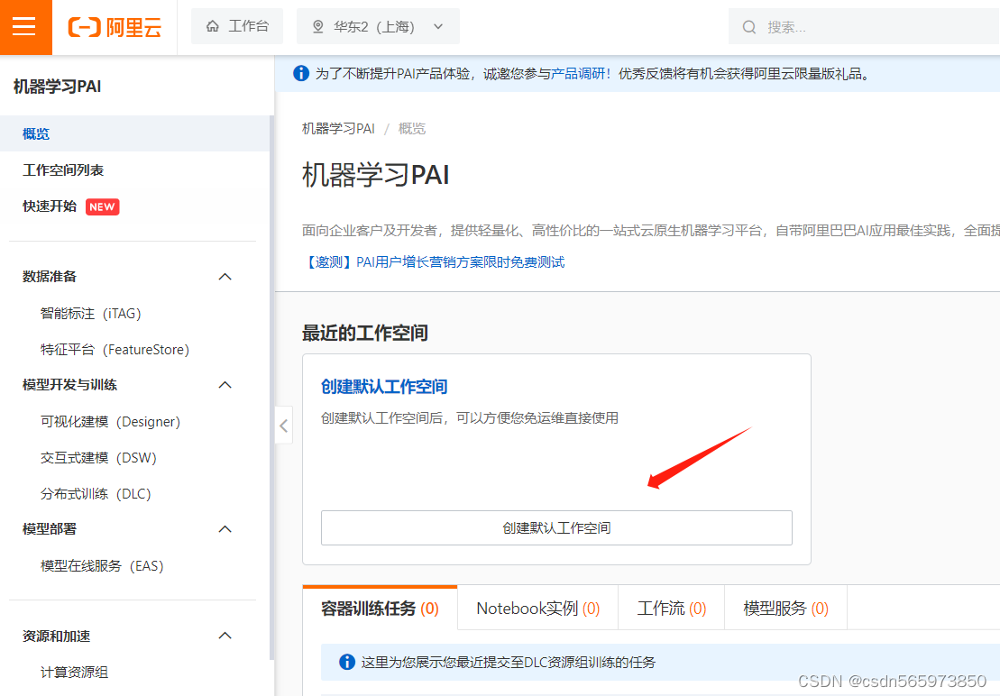
Task: Click the Alibaba Cloud logo
Action: pyautogui.click(x=115, y=27)
